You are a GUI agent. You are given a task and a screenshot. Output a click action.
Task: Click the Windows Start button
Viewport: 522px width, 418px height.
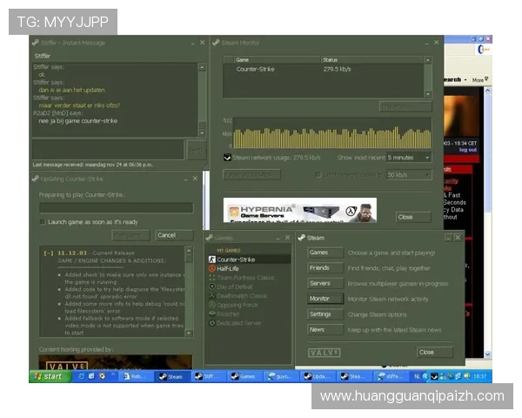point(48,376)
